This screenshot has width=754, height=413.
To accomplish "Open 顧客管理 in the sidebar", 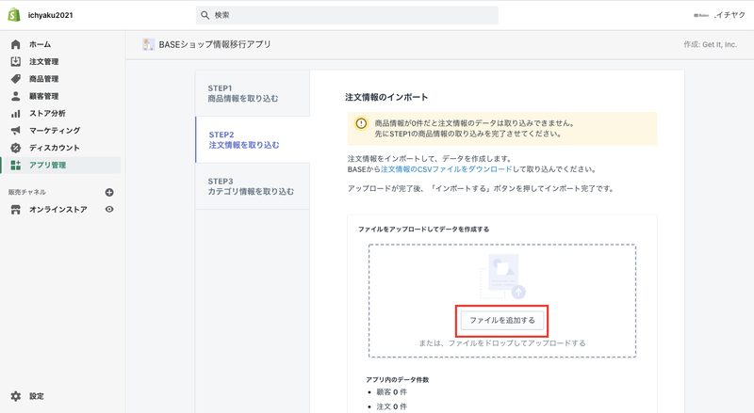I will 43,96.
